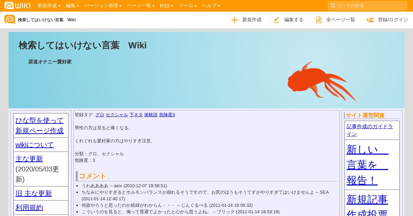Click the goldfish banner image
This screenshot has height=216, width=413.
pyautogui.click(x=321, y=82)
